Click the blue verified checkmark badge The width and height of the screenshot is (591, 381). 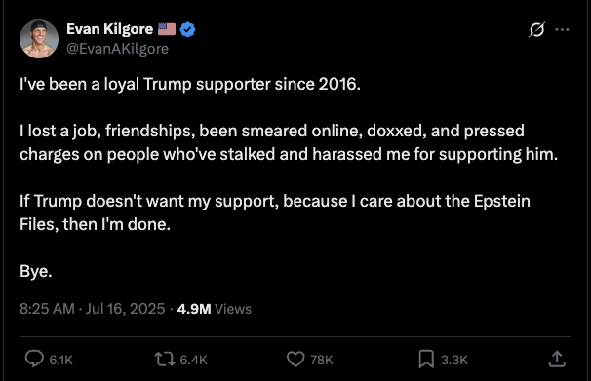click(187, 29)
